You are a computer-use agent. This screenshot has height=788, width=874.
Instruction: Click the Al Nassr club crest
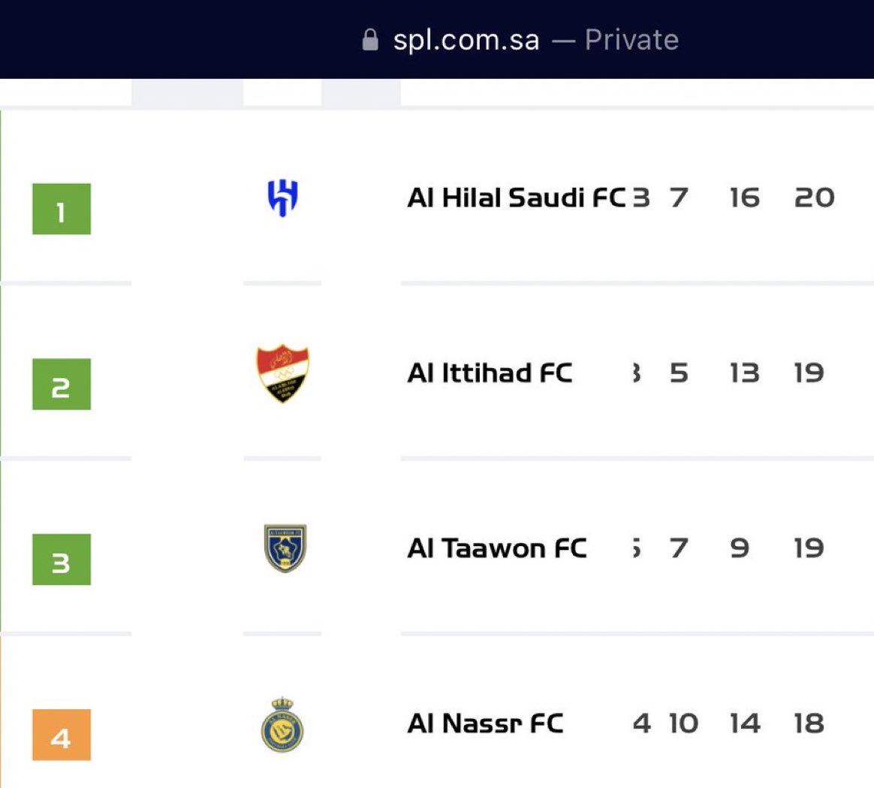(x=282, y=725)
